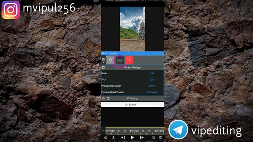253x142 pixels.
Task: Click the Ratio label
Action: pos(104,73)
